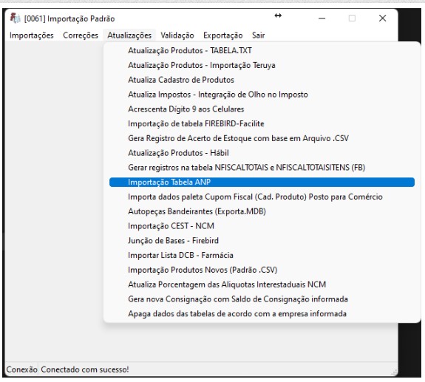This screenshot has width=425, height=382.
Task: Select Importação de tabela FIREBIRD-Facilite
Action: click(262, 123)
